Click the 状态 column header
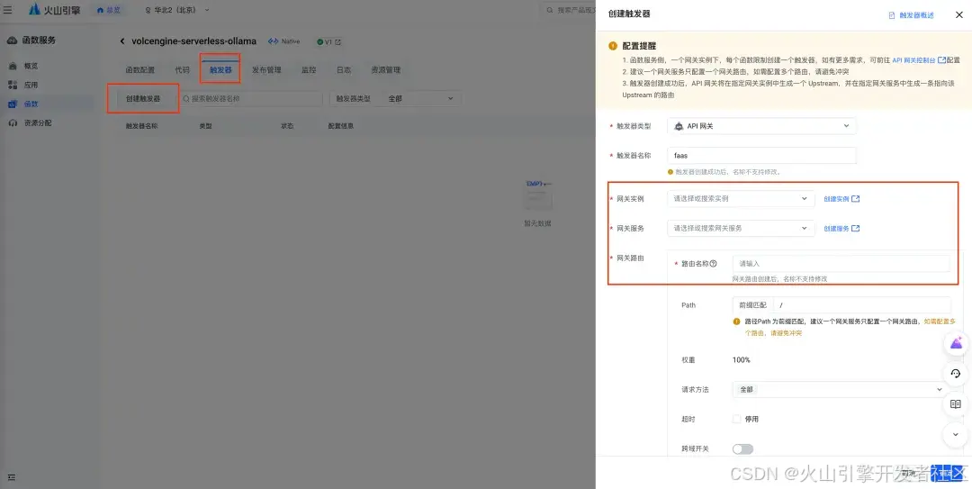This screenshot has width=972, height=489. tap(287, 126)
